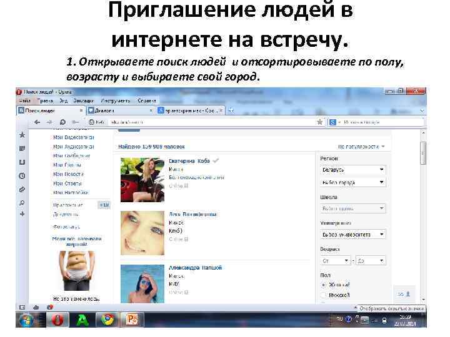Click the key wand icon in toolbar
Screen dimensions: 450x337
tap(76, 122)
